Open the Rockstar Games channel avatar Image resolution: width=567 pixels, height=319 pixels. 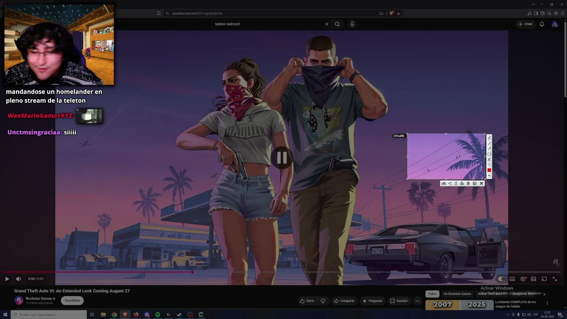[19, 300]
